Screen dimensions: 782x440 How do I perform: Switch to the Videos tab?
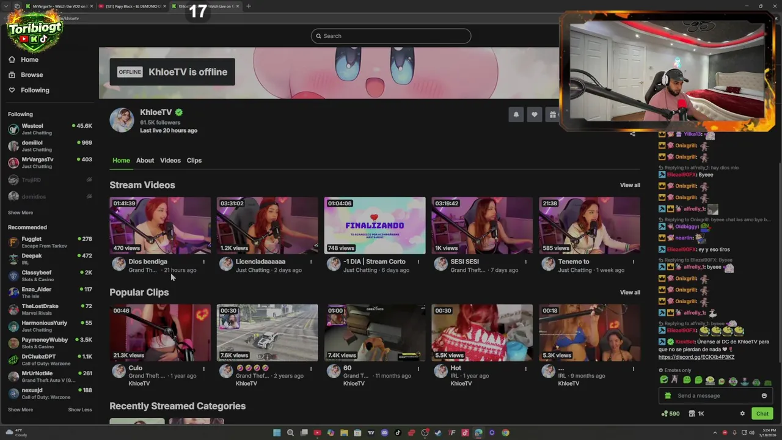click(170, 160)
